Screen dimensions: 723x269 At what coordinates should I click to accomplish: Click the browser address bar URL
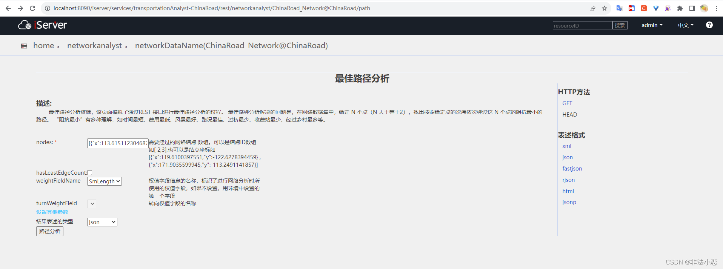(212, 8)
